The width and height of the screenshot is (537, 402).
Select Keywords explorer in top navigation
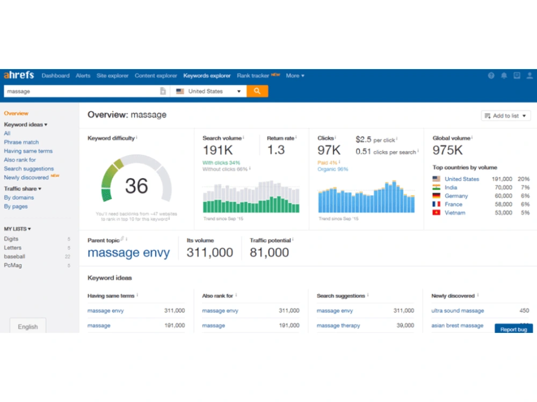[x=207, y=76]
